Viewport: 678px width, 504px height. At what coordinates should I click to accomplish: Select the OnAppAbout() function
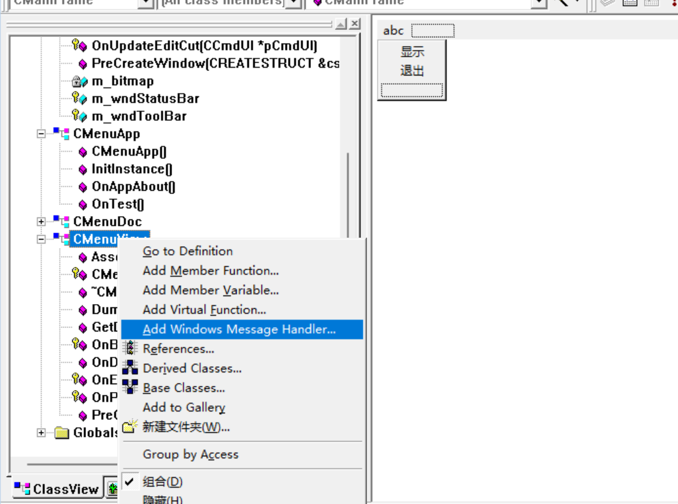(x=134, y=187)
